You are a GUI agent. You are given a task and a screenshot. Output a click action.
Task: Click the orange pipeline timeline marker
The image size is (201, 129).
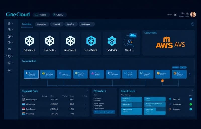click(162, 81)
